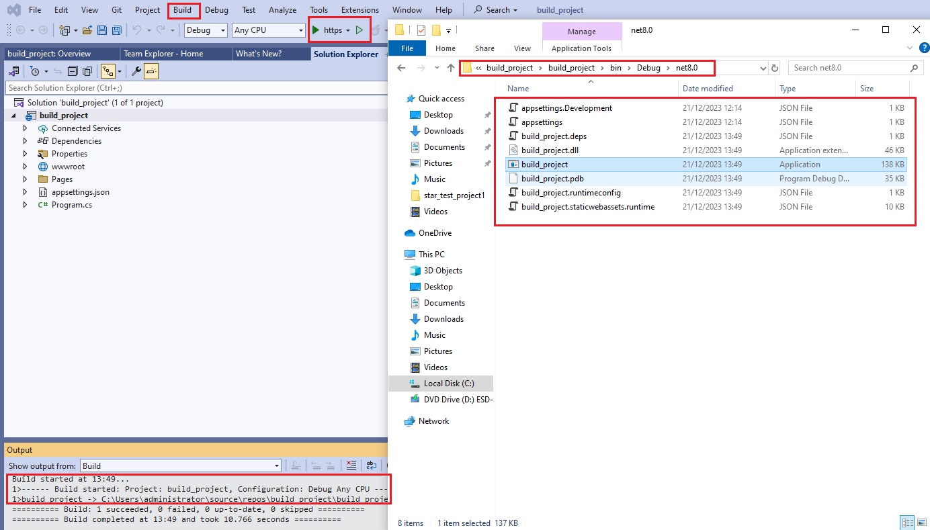
Task: Click the Open File folder icon
Action: (x=87, y=30)
